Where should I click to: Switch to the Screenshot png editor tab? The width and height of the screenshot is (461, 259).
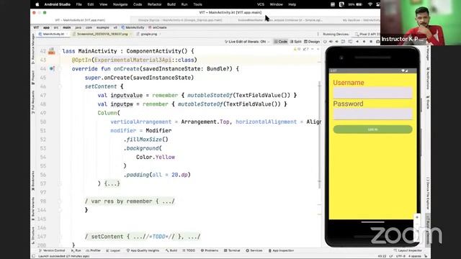pos(102,34)
